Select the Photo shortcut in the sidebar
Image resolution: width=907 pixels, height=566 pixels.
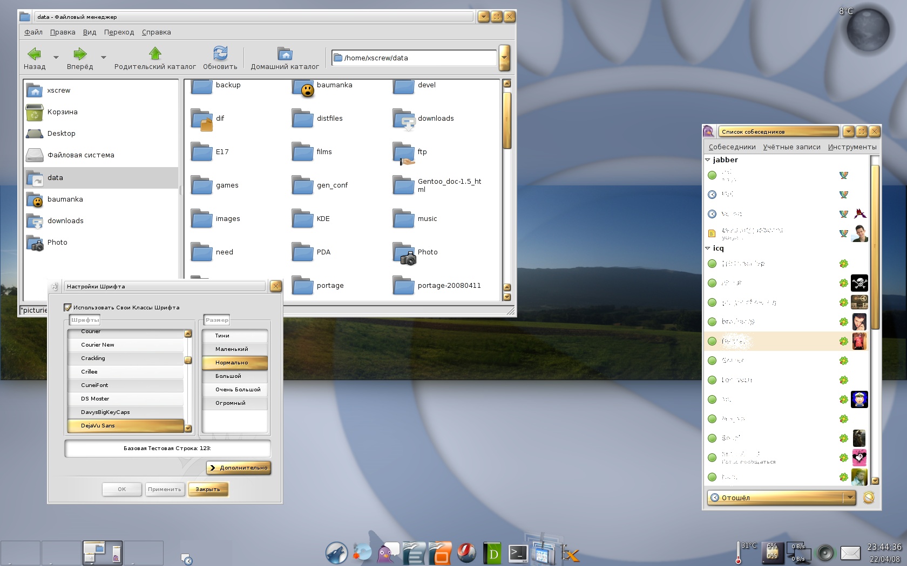coord(101,243)
